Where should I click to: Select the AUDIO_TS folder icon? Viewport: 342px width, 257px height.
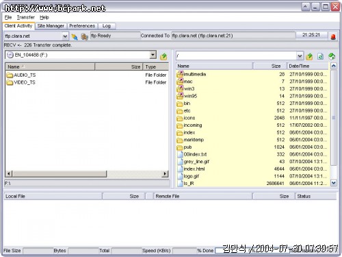coord(10,75)
